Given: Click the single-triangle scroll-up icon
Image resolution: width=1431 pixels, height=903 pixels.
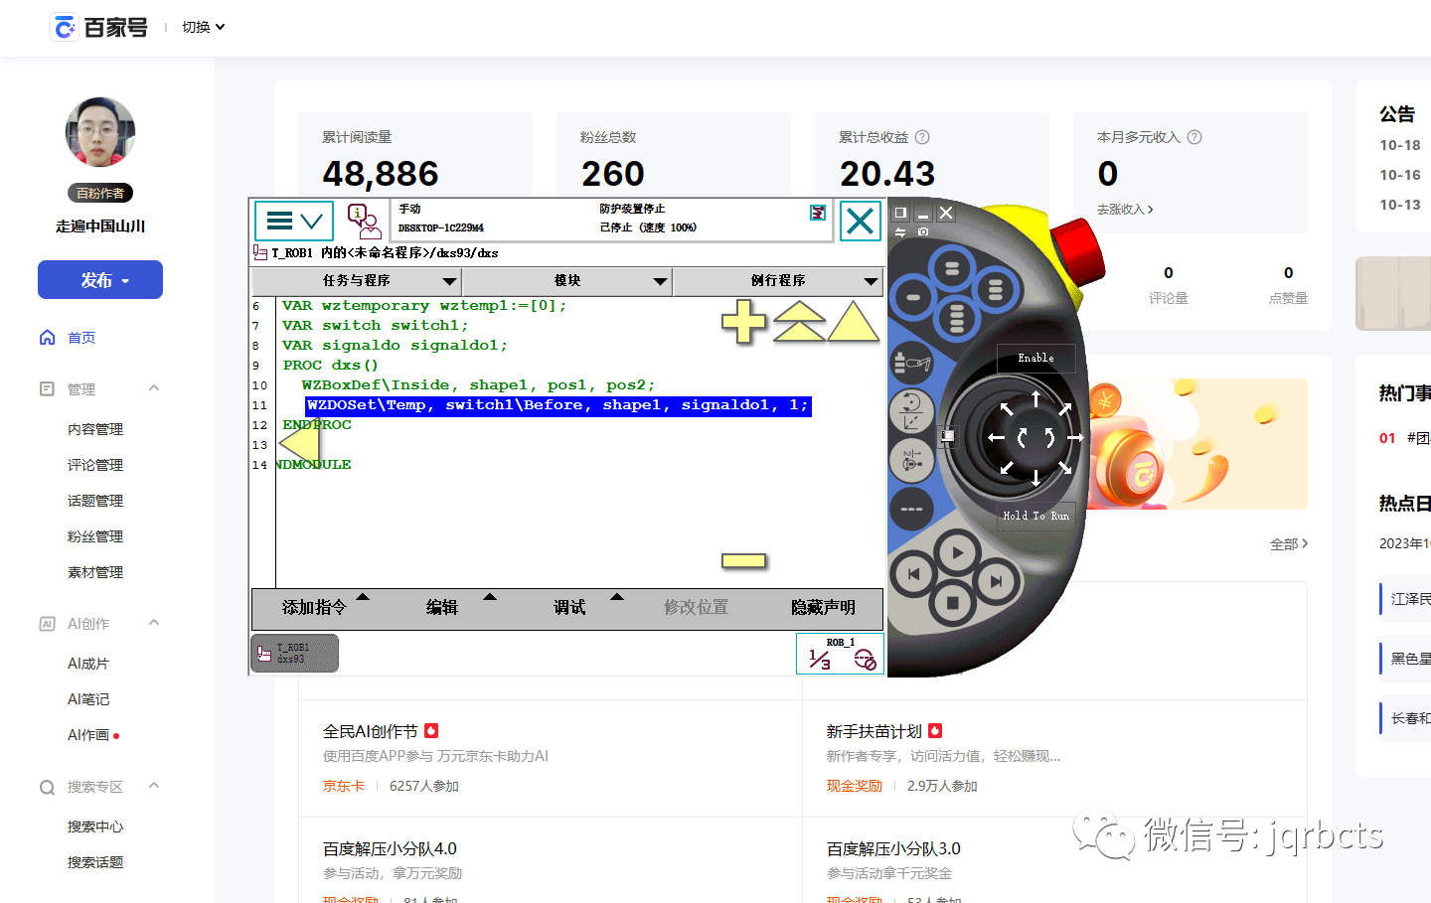Looking at the screenshot, I should [x=853, y=322].
